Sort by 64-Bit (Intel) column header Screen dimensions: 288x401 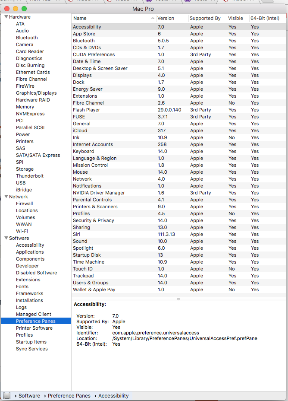point(265,18)
